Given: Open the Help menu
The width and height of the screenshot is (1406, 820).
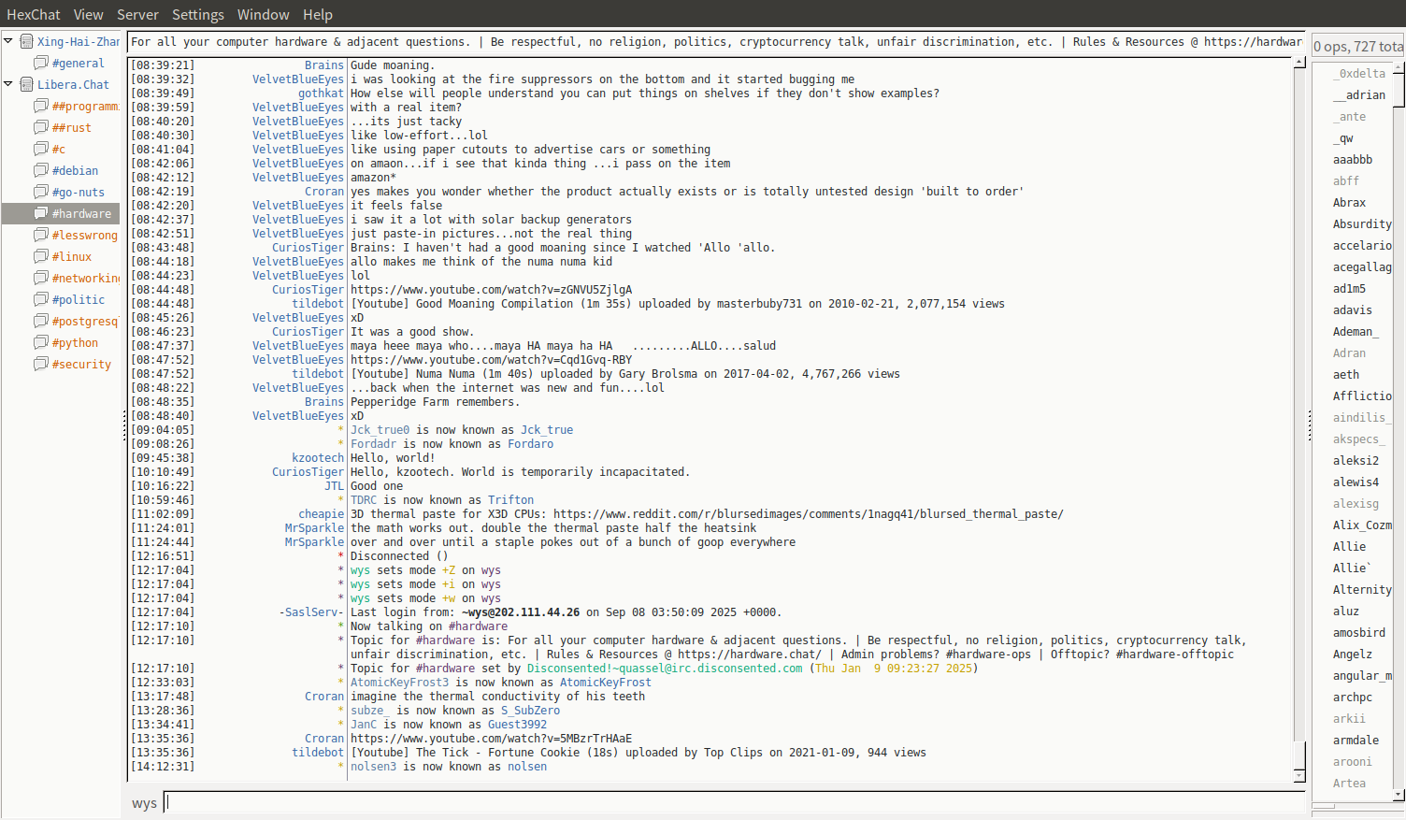Looking at the screenshot, I should pyautogui.click(x=318, y=14).
